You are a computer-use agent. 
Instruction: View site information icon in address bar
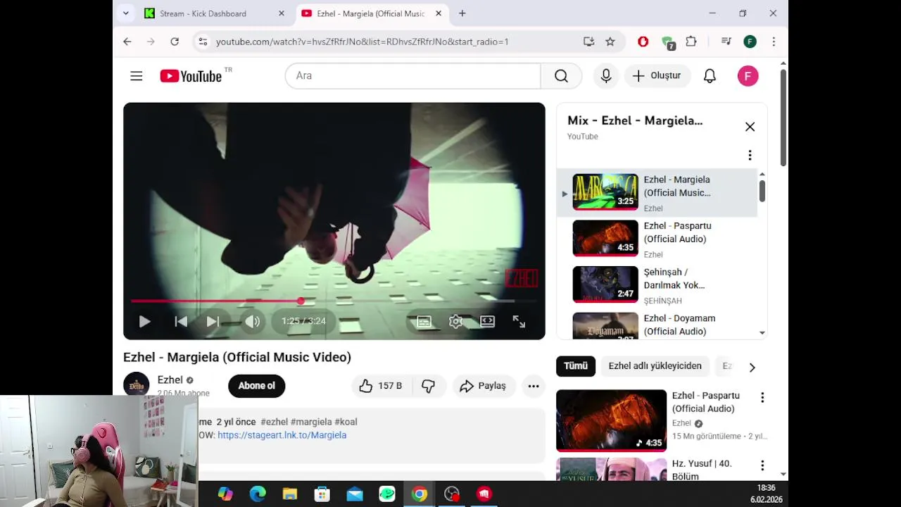click(x=203, y=42)
